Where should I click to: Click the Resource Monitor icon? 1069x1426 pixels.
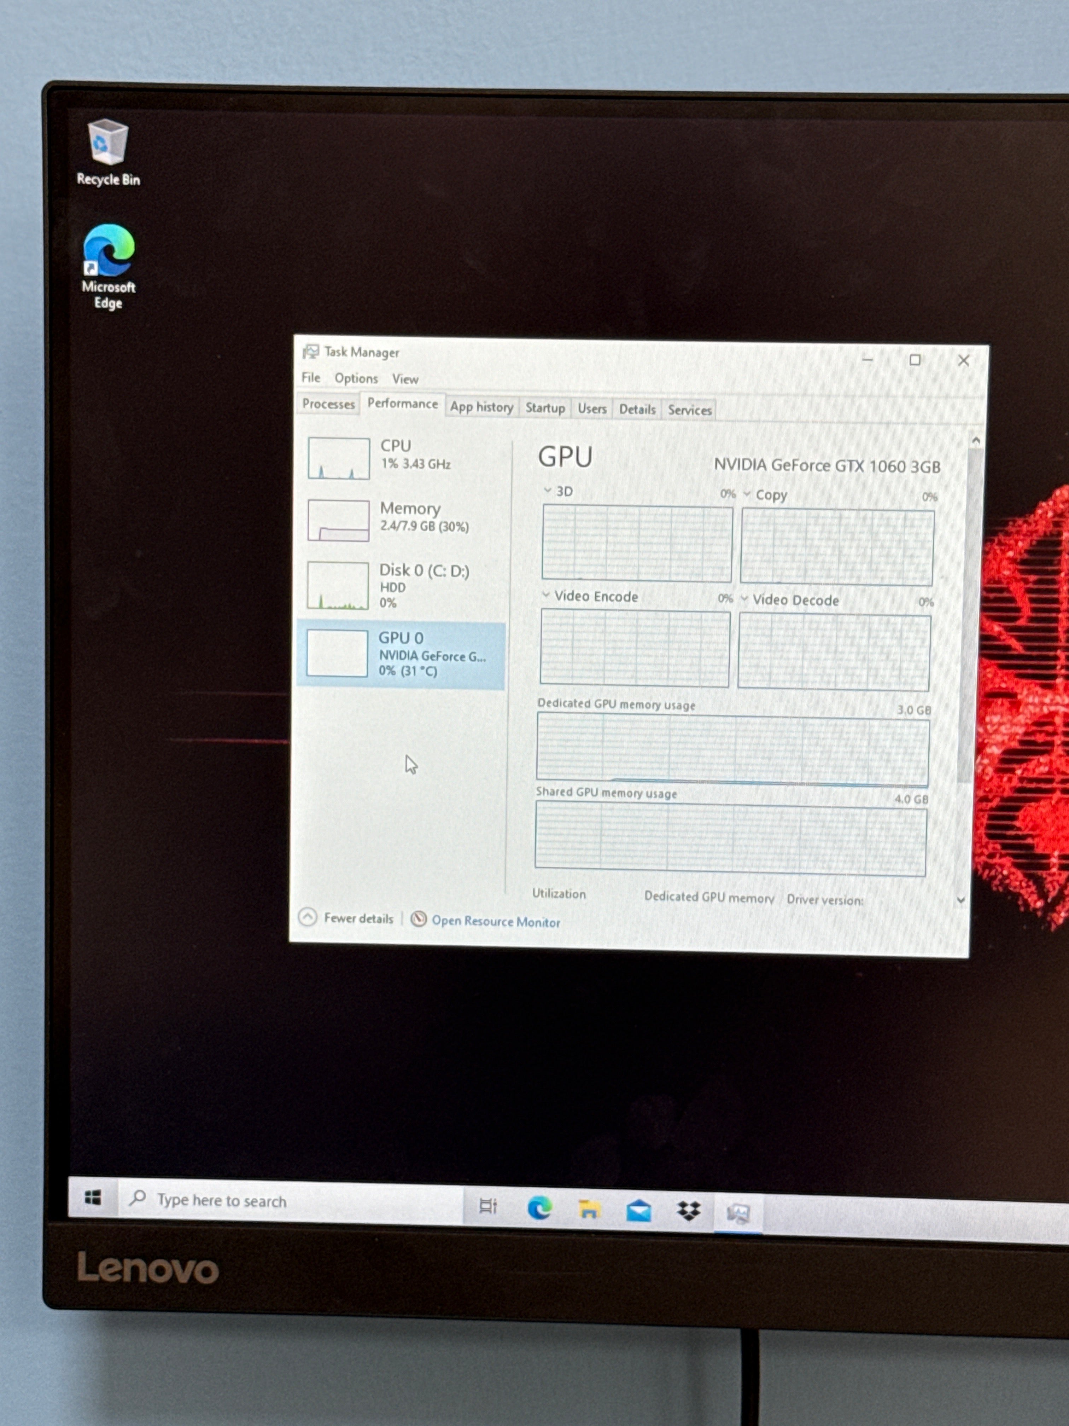(x=419, y=918)
